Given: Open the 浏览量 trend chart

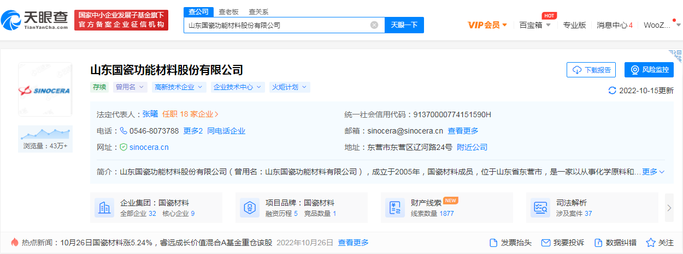Looking at the screenshot, I should 45,138.
